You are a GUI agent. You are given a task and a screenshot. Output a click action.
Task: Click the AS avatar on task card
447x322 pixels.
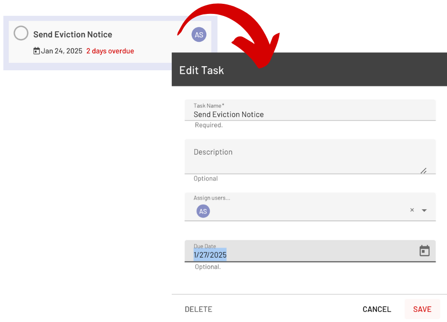199,35
